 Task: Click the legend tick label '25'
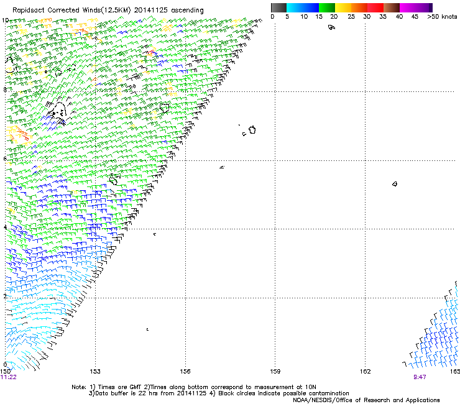point(351,17)
